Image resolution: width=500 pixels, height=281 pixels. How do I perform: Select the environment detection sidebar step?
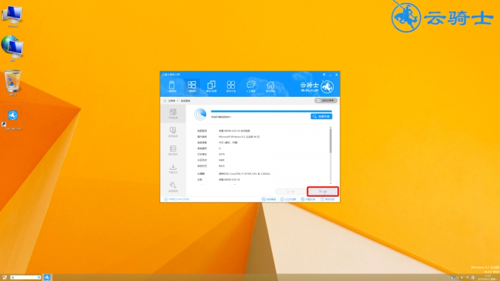point(173,114)
